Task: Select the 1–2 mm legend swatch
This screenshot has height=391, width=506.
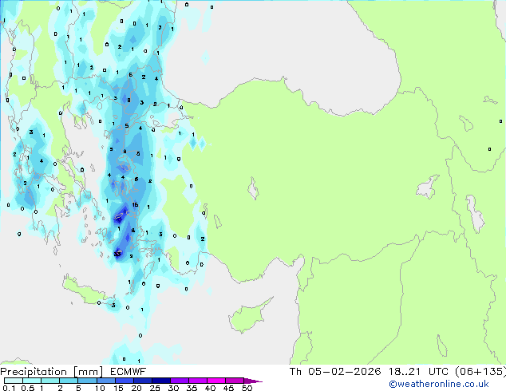Action: pos(50,381)
